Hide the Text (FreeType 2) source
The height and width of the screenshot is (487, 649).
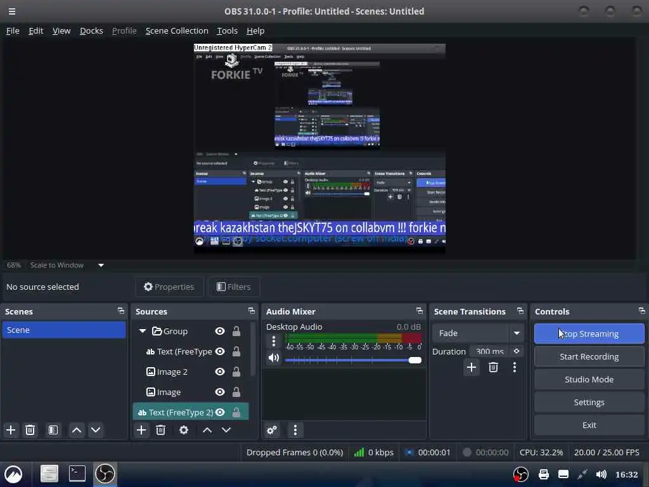[220, 412]
